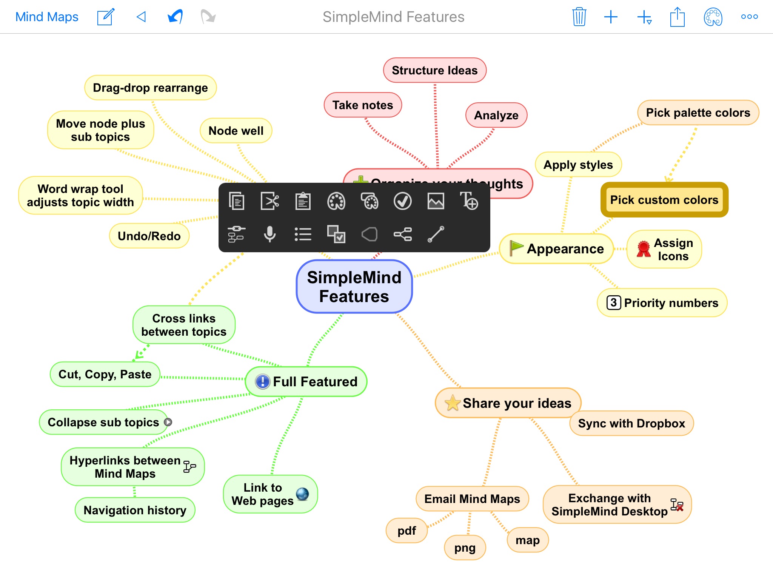This screenshot has width=773, height=580.
Task: Select the Move node plus sub topics topic
Action: 100,130
